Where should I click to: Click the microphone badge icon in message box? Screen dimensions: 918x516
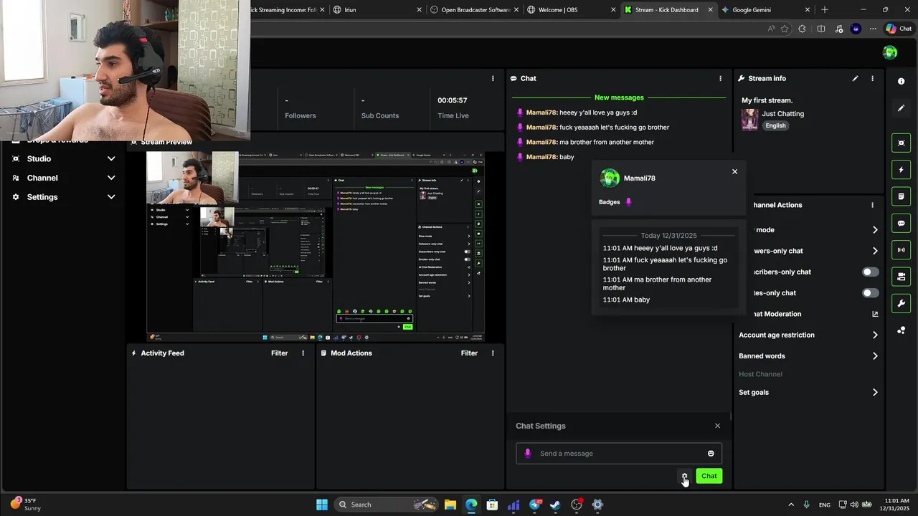point(528,453)
